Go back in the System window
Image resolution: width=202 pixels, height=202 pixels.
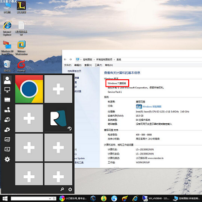65,60
